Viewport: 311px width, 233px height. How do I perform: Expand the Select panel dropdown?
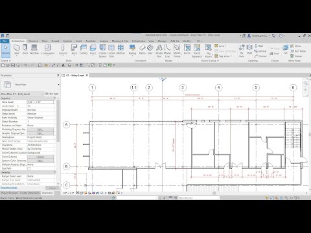coord(6,61)
